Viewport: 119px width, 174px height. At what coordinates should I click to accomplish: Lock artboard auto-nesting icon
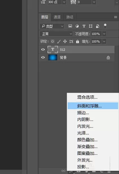click(x=71, y=41)
